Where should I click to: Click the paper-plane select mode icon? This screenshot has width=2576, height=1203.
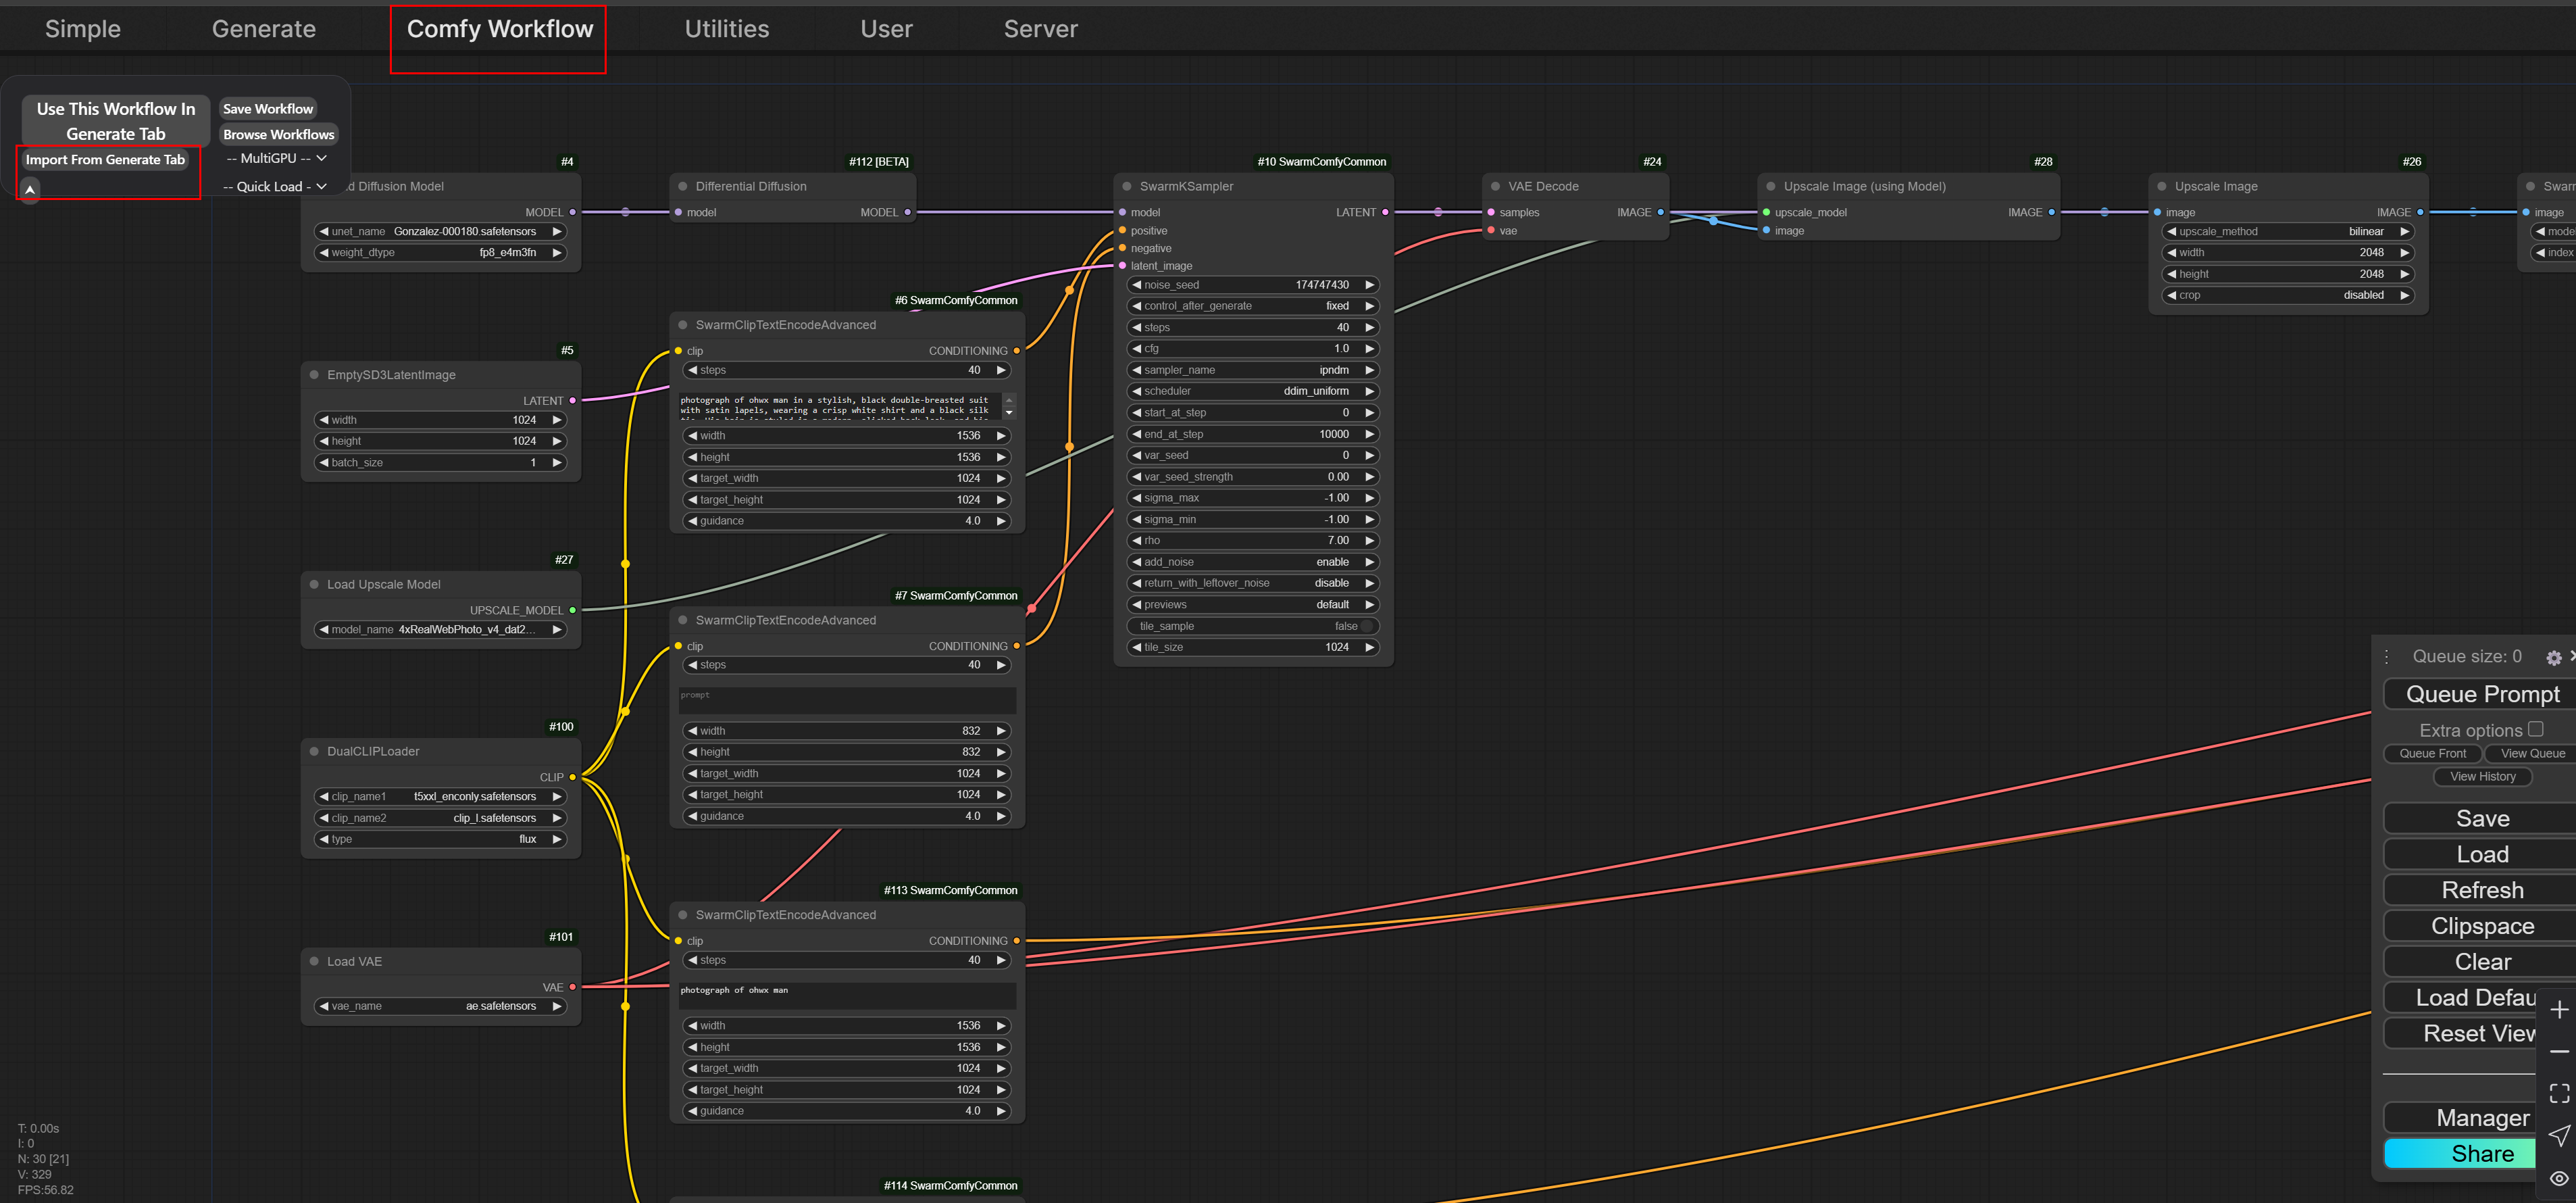[x=2559, y=1135]
